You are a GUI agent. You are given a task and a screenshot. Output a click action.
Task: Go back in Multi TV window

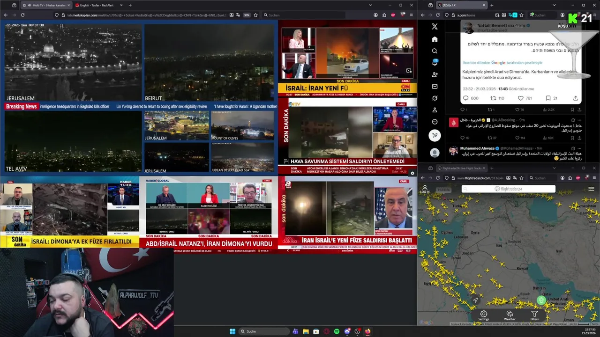(6, 15)
